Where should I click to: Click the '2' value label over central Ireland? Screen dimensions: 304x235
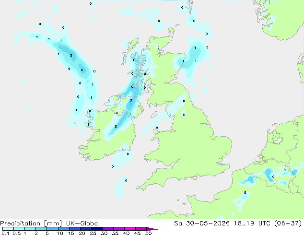point(116,127)
